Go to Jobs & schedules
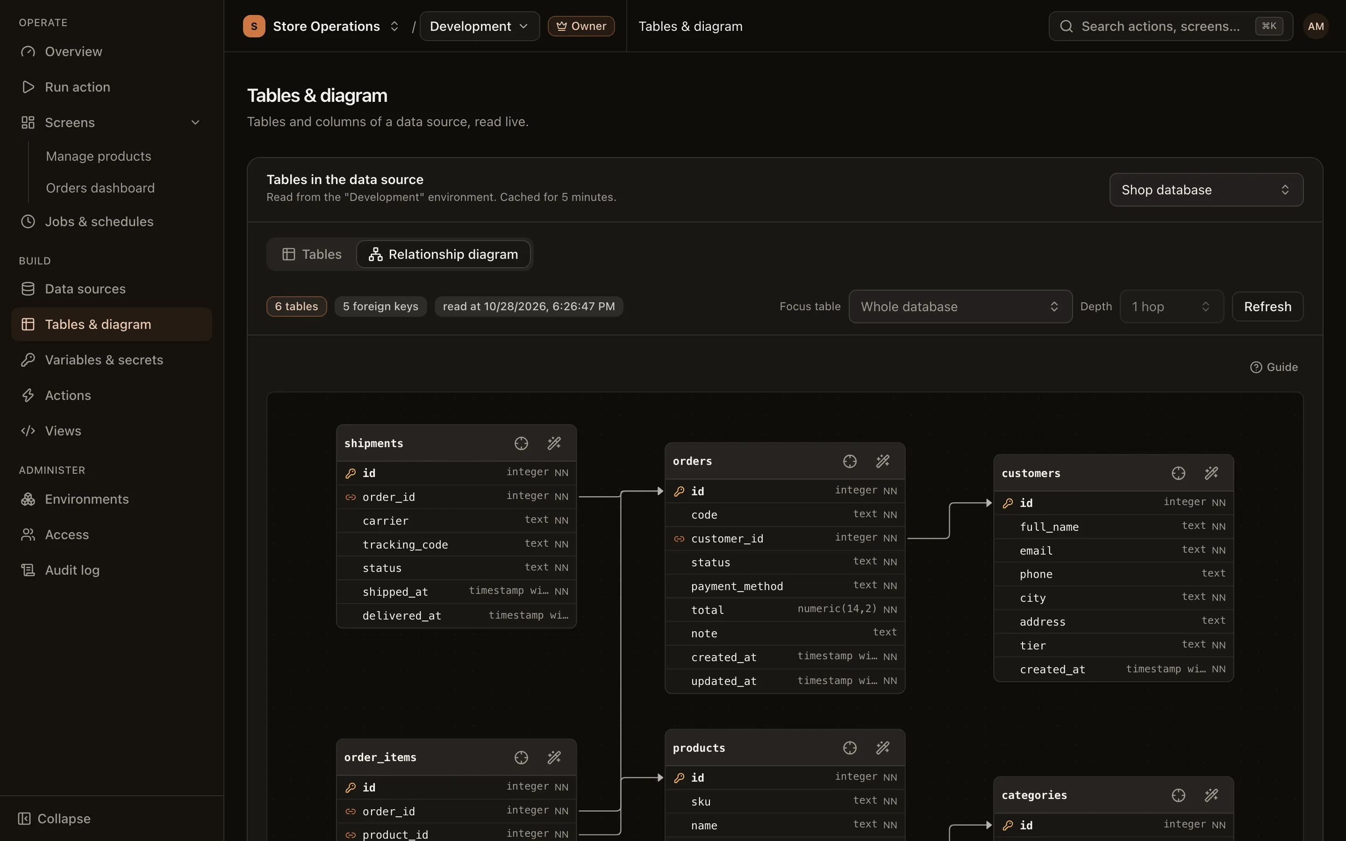 [x=112, y=222]
